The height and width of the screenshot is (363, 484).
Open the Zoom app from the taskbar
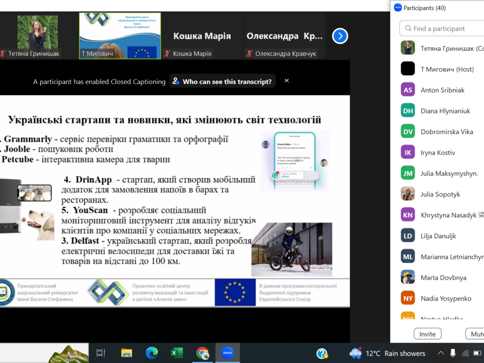(227, 353)
